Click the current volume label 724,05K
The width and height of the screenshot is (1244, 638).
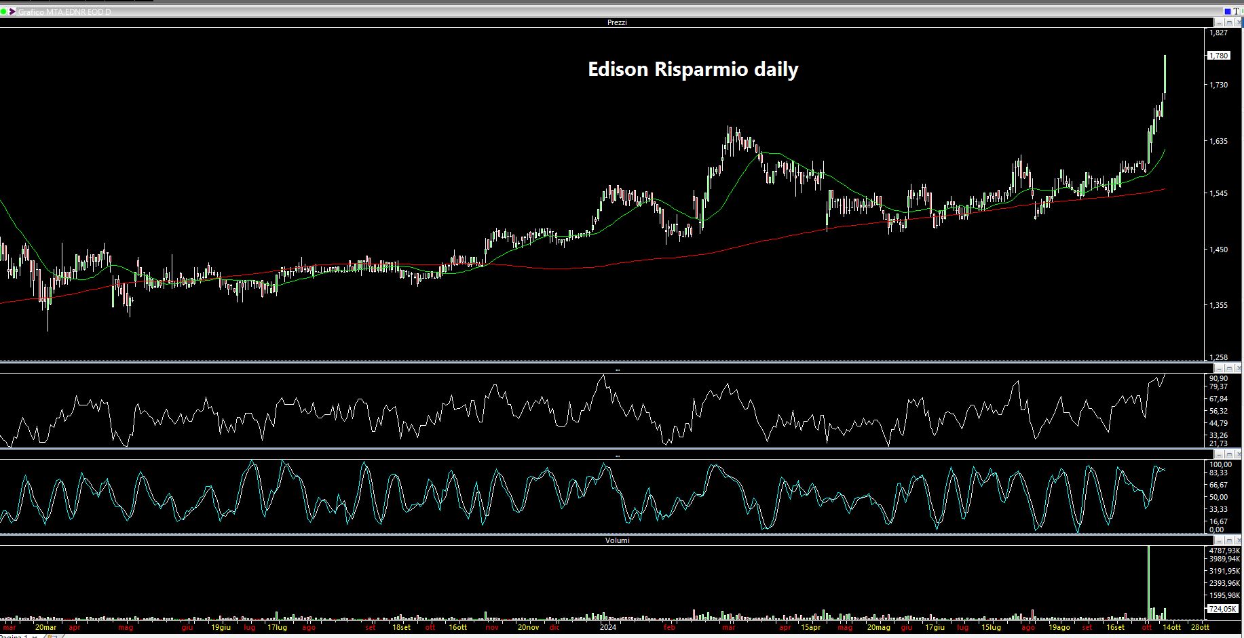pos(1222,609)
